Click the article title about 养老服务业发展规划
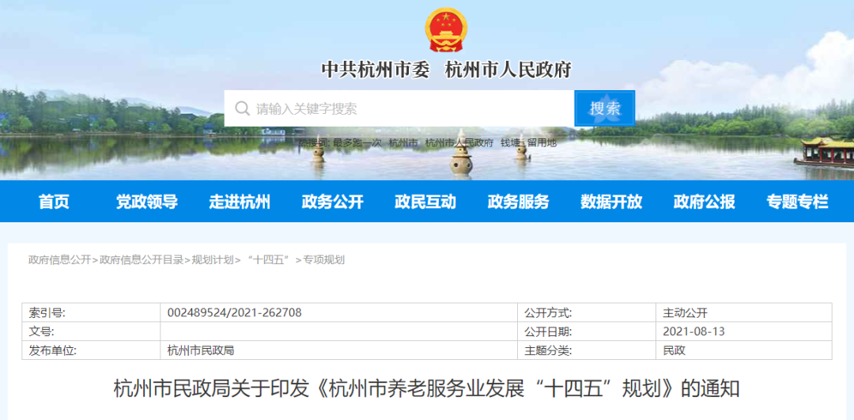Viewport: 854px width, 420px height. pos(426,389)
